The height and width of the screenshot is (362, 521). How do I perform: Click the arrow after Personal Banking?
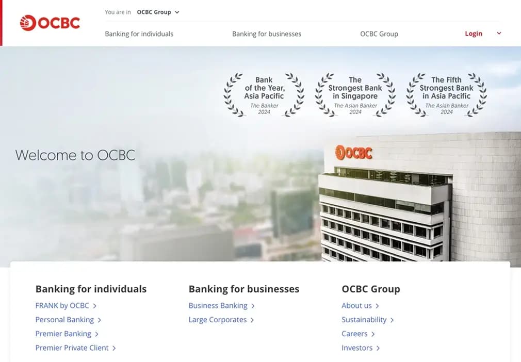tap(100, 320)
